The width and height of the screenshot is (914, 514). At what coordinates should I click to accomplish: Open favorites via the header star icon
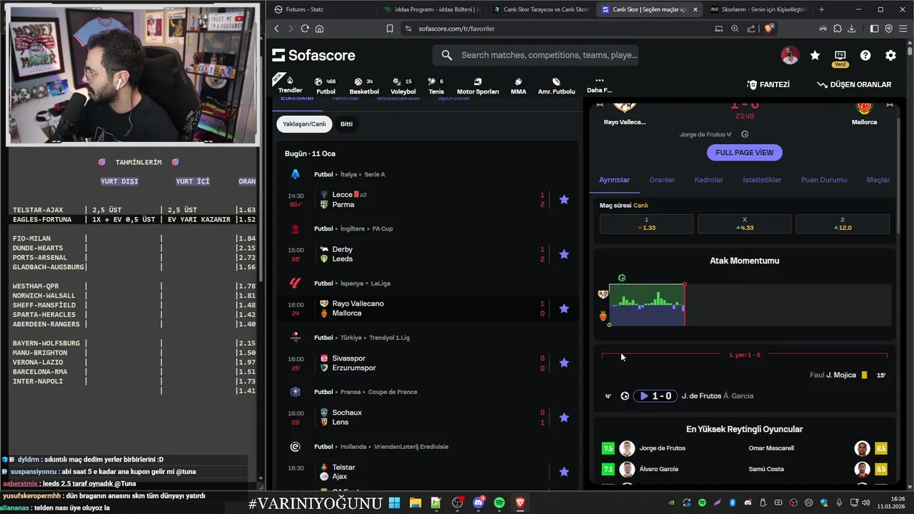(x=815, y=55)
